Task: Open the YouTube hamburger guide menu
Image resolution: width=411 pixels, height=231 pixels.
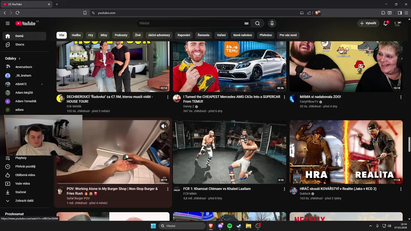Action: point(8,23)
